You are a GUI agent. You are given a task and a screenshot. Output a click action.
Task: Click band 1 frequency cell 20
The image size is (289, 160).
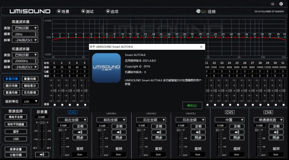pyautogui.click(x=54, y=67)
